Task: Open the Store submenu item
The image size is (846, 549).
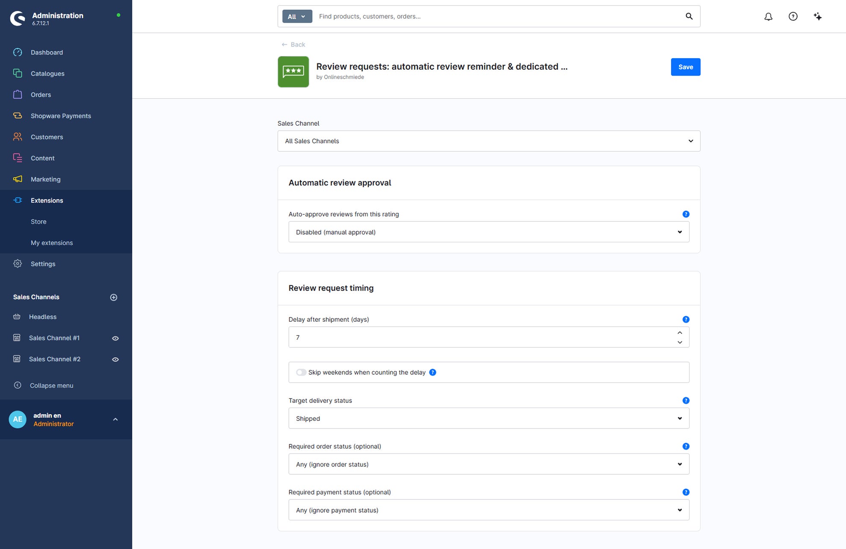Action: pos(66,221)
